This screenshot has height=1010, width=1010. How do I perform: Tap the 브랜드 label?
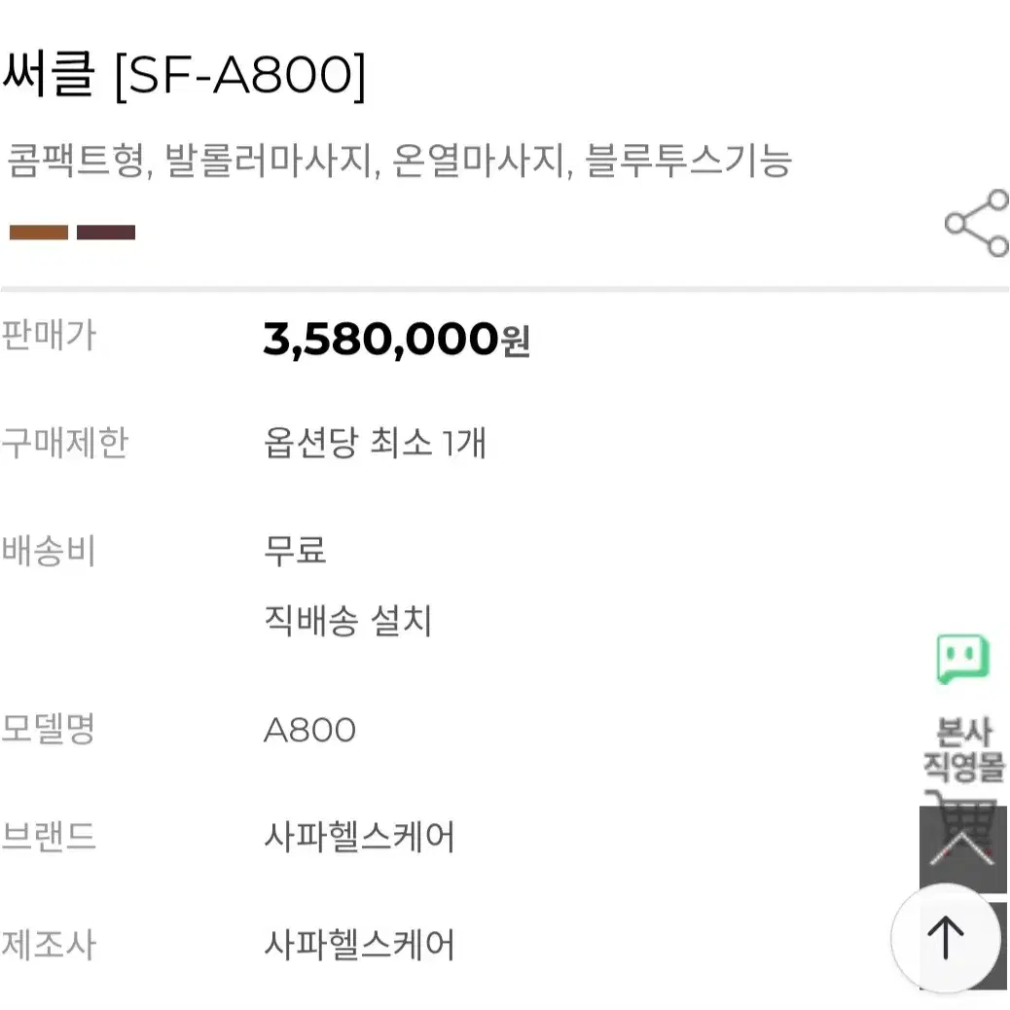[49, 836]
